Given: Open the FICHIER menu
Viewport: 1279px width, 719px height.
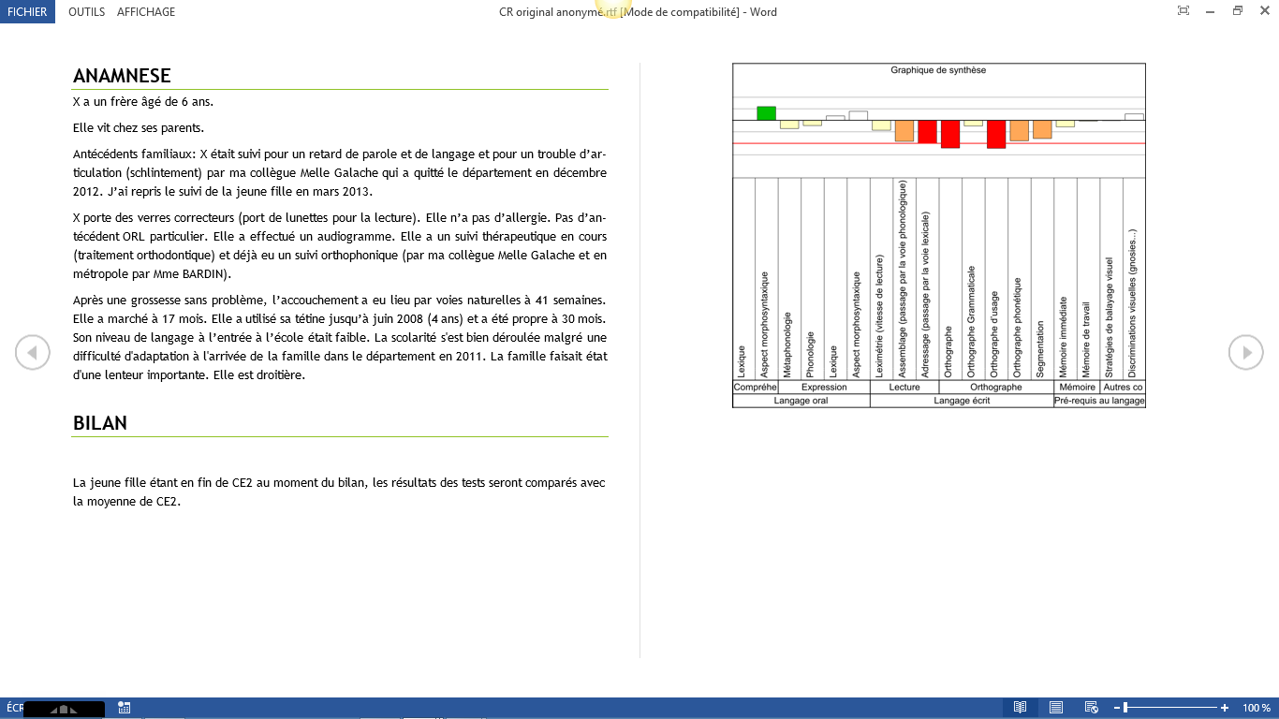Looking at the screenshot, I should [27, 12].
